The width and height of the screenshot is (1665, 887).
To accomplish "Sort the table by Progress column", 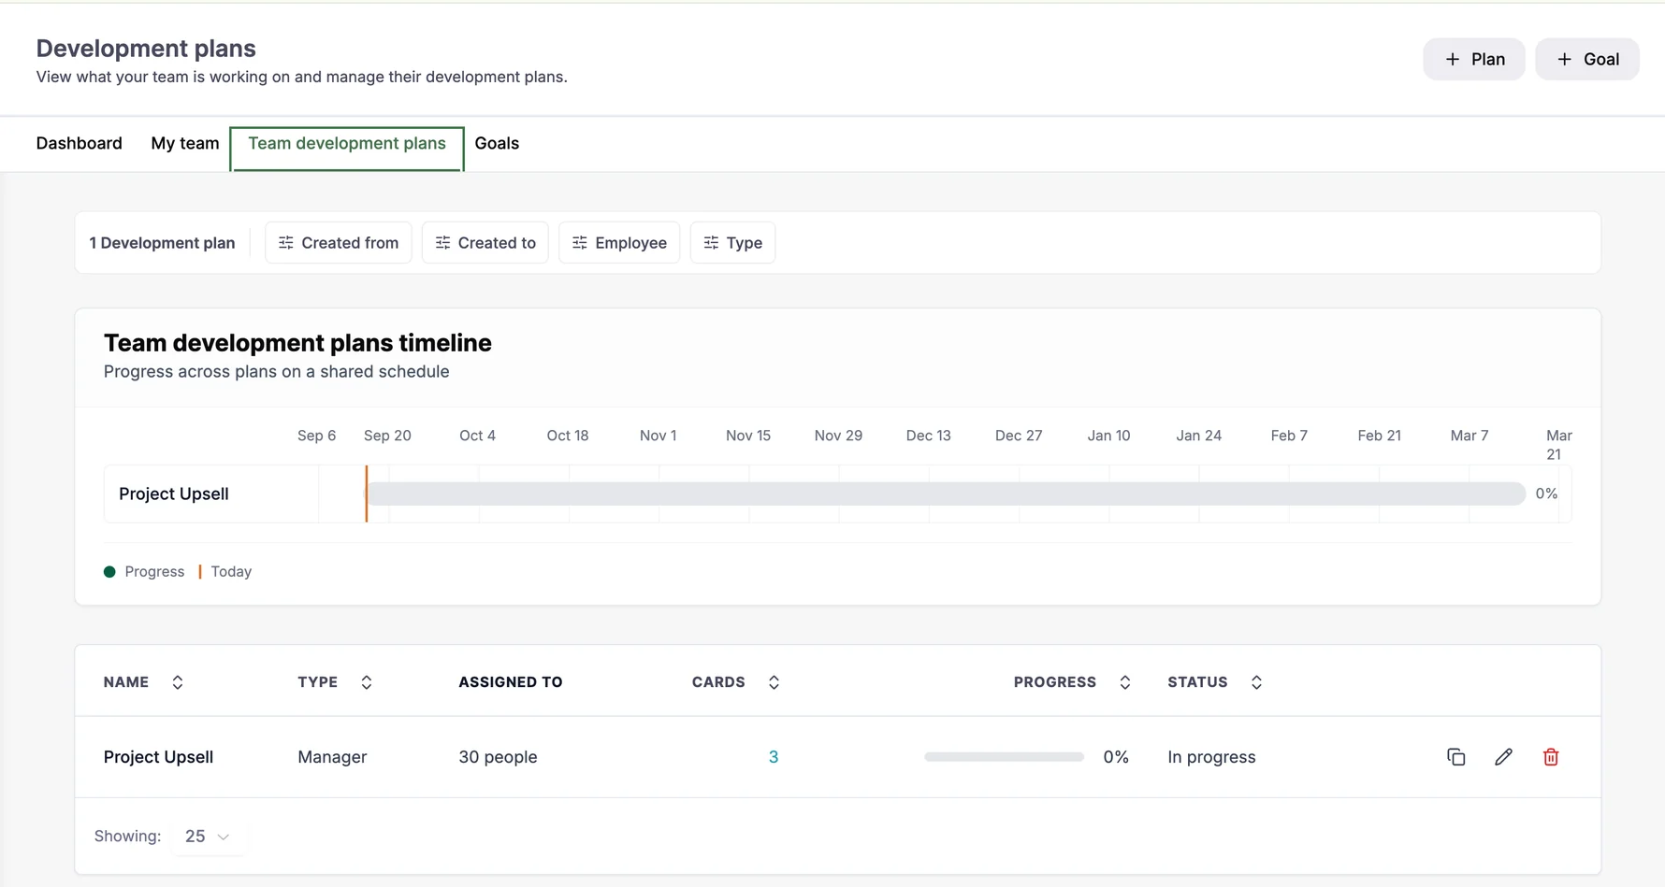I will [x=1125, y=682].
